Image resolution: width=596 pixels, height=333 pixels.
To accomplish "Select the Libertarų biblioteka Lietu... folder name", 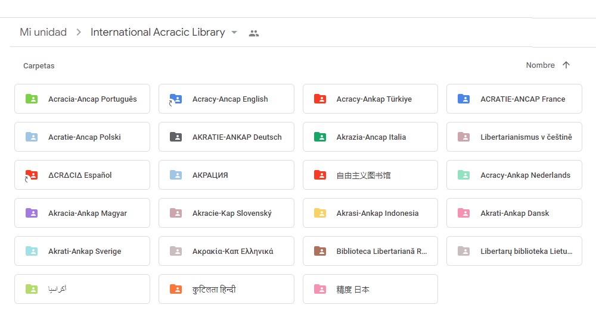I will 526,251.
